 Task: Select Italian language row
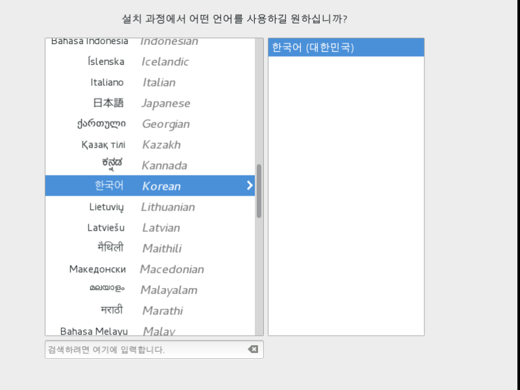pos(150,83)
